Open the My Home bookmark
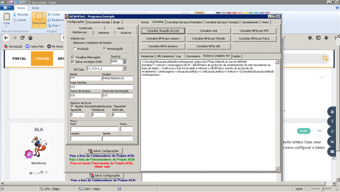Image resolution: width=340 pixels, height=192 pixels. pyautogui.click(x=55, y=46)
